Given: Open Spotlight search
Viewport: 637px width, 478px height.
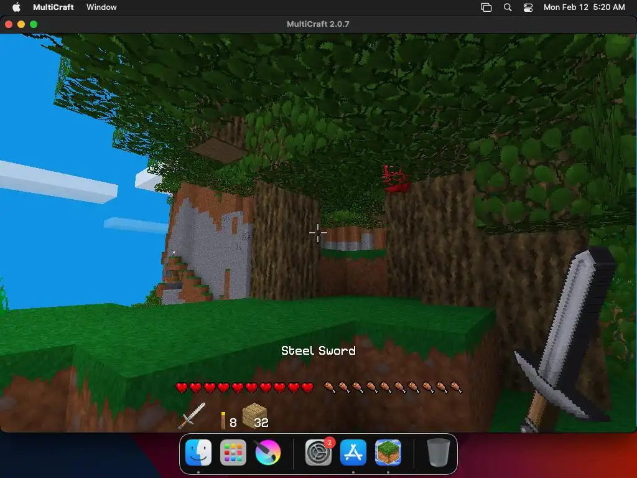Looking at the screenshot, I should click(508, 7).
